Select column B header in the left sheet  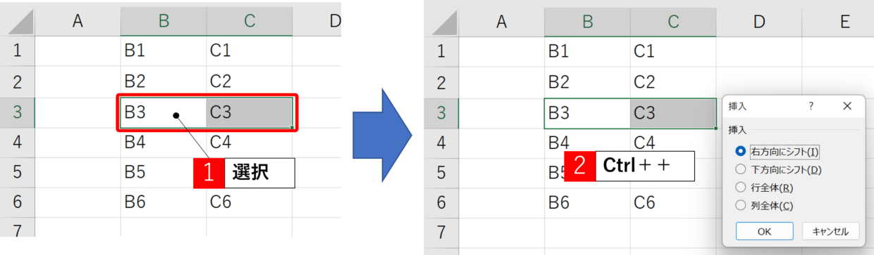point(164,22)
